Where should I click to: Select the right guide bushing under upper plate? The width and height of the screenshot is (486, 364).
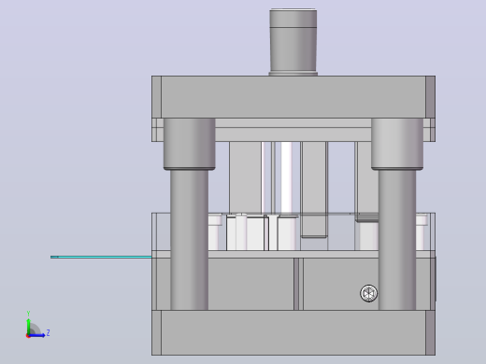click(x=397, y=144)
